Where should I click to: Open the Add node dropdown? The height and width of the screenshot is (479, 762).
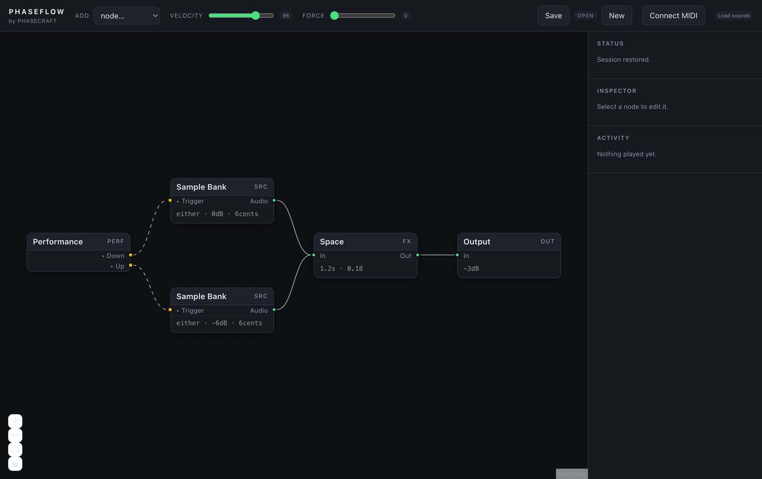127,16
